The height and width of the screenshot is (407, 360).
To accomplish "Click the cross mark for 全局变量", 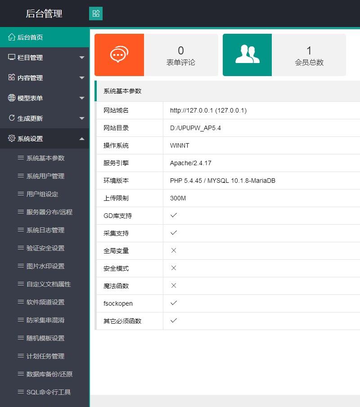I will click(173, 250).
